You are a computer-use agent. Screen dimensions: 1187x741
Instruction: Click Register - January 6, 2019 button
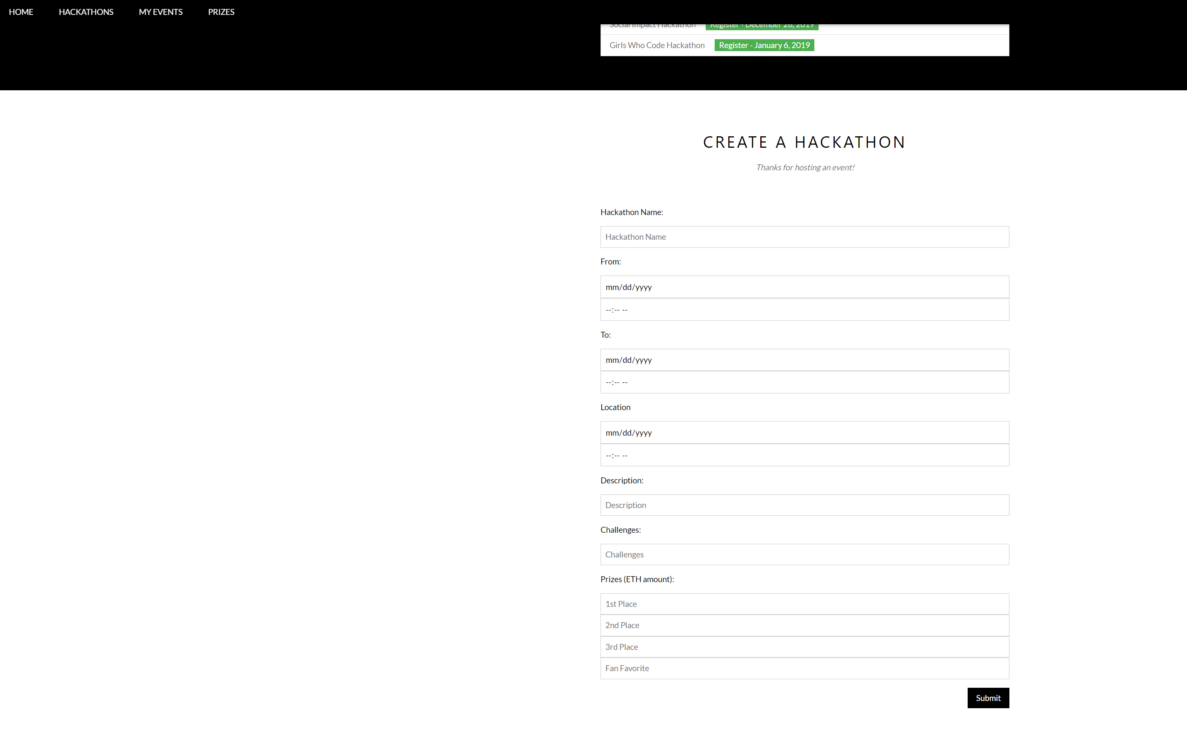[764, 45]
